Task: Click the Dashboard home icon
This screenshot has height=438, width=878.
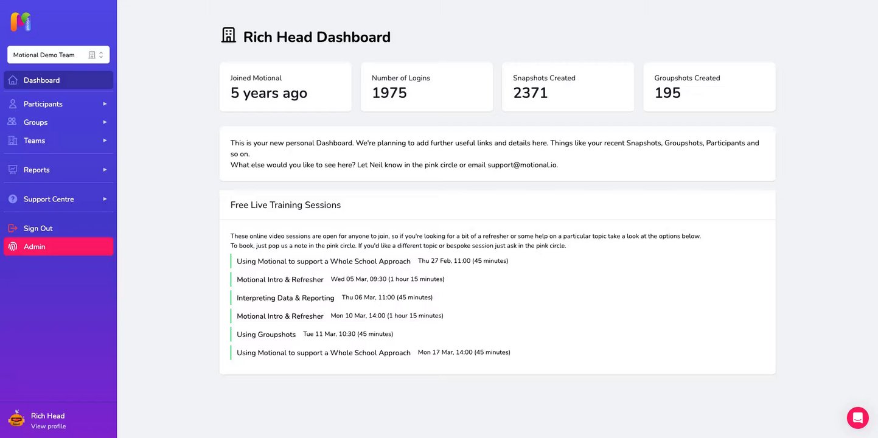Action: click(x=13, y=80)
